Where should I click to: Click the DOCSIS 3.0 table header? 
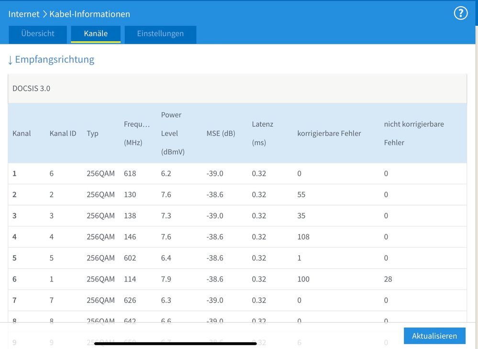coord(32,88)
